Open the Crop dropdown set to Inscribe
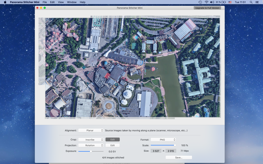 point(91,140)
